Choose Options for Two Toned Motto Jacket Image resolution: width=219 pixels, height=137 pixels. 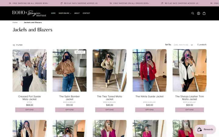pos(109,110)
